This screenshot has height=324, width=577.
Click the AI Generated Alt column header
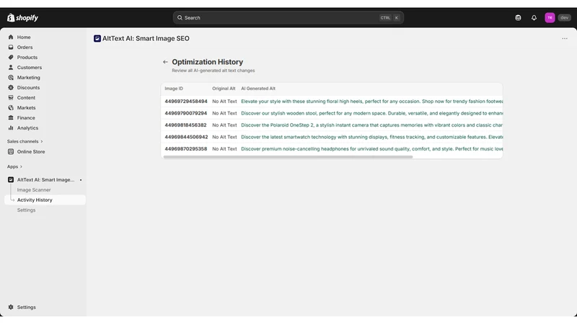point(258,89)
